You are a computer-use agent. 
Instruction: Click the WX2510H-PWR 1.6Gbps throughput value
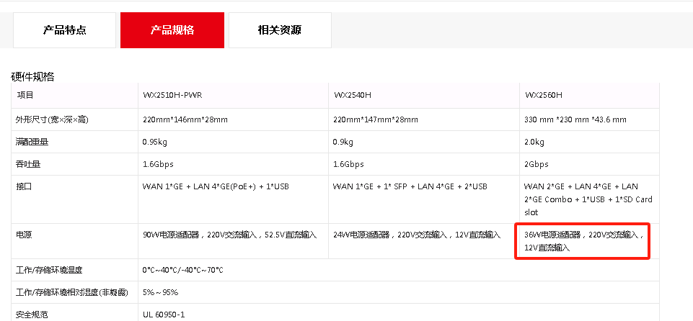point(158,164)
